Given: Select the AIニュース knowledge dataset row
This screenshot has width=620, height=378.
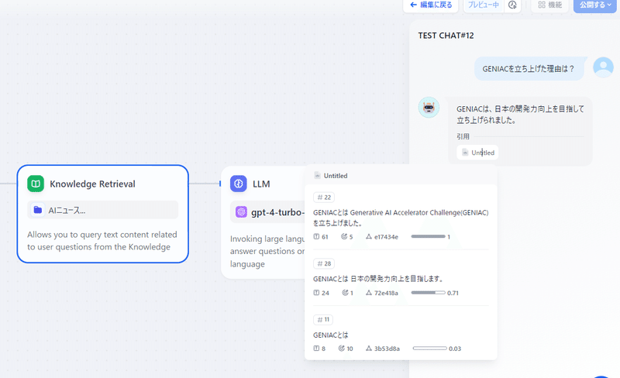Looking at the screenshot, I should (103, 210).
